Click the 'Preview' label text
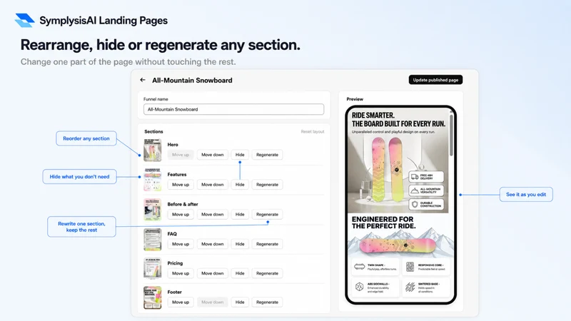 coord(355,99)
